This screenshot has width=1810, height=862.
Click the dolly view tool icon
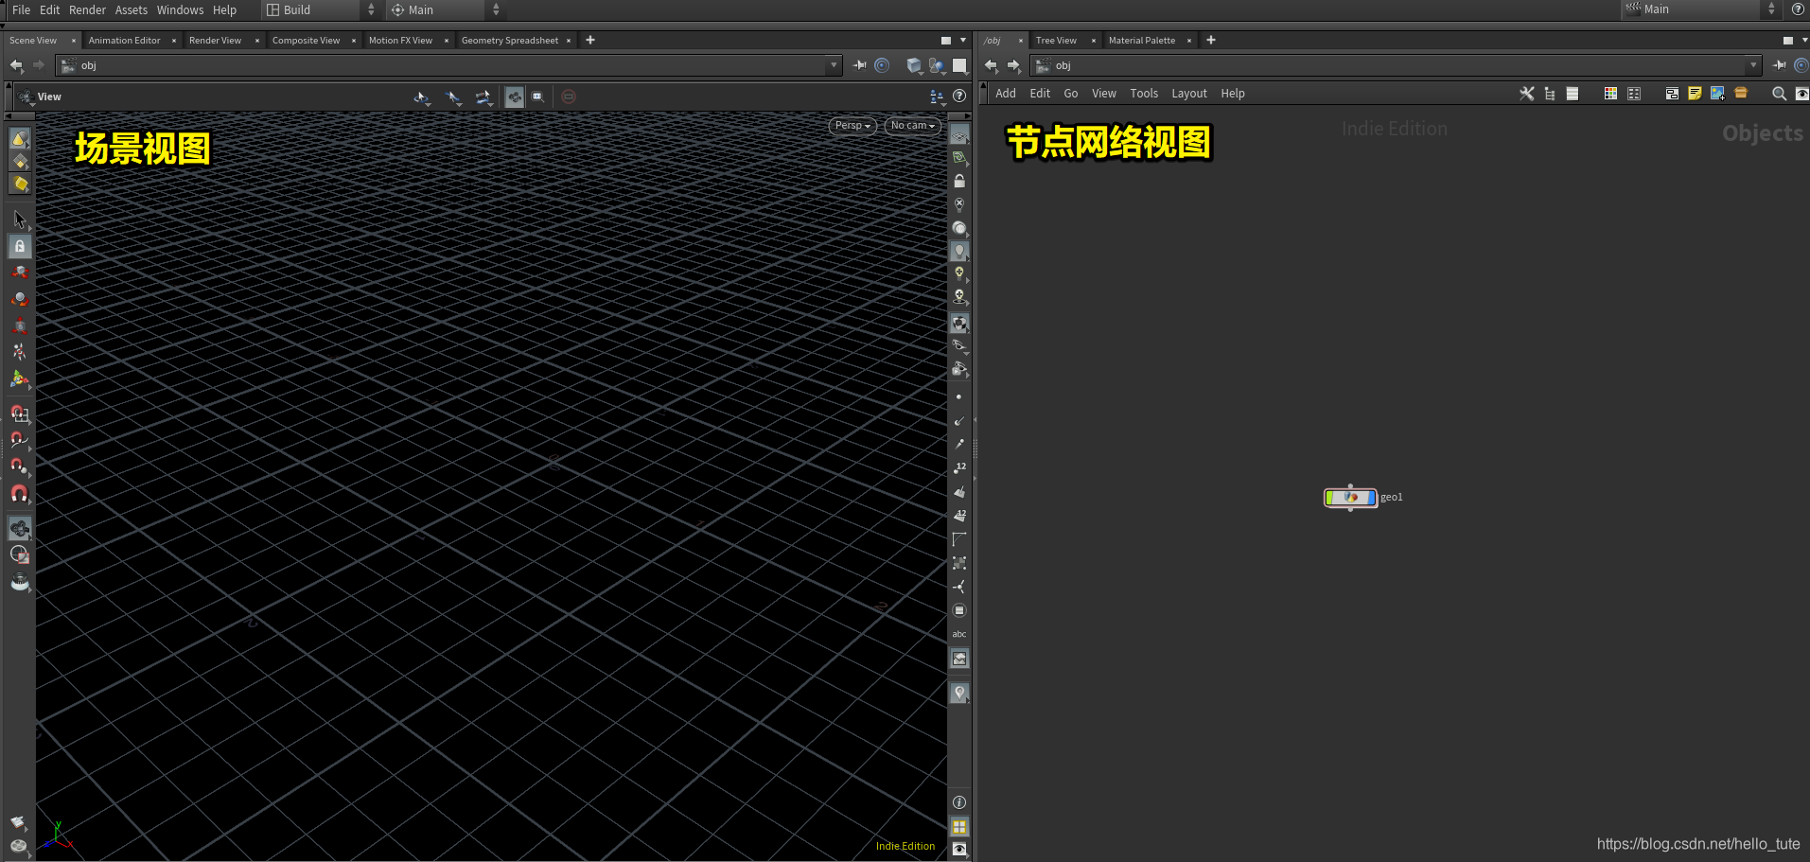483,97
